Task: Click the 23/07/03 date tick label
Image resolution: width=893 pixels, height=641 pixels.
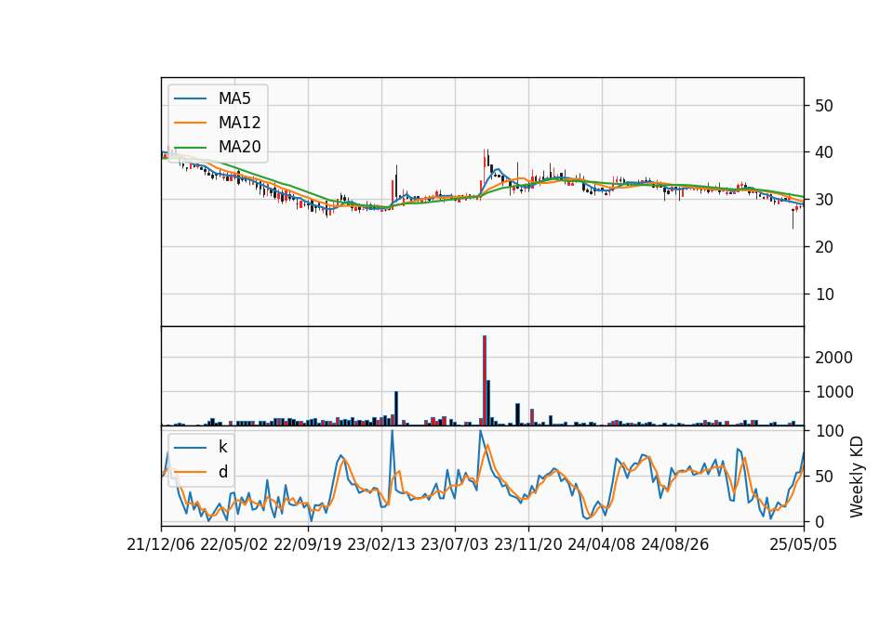Action: pyautogui.click(x=455, y=544)
